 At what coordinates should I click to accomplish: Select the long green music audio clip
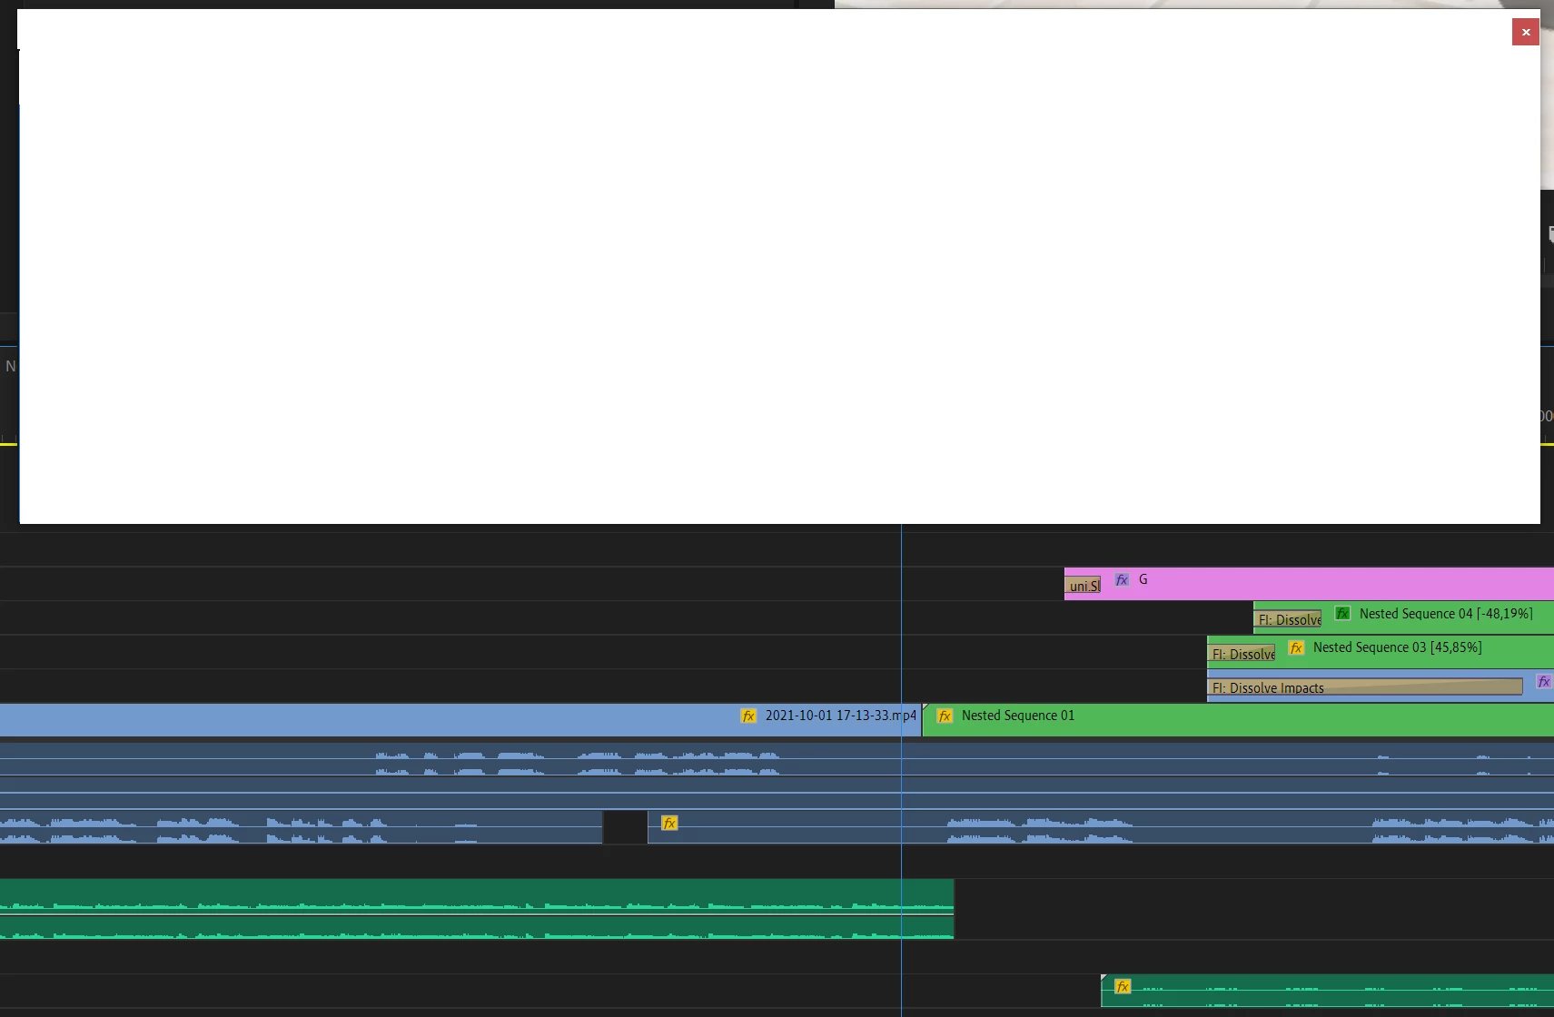pos(476,909)
